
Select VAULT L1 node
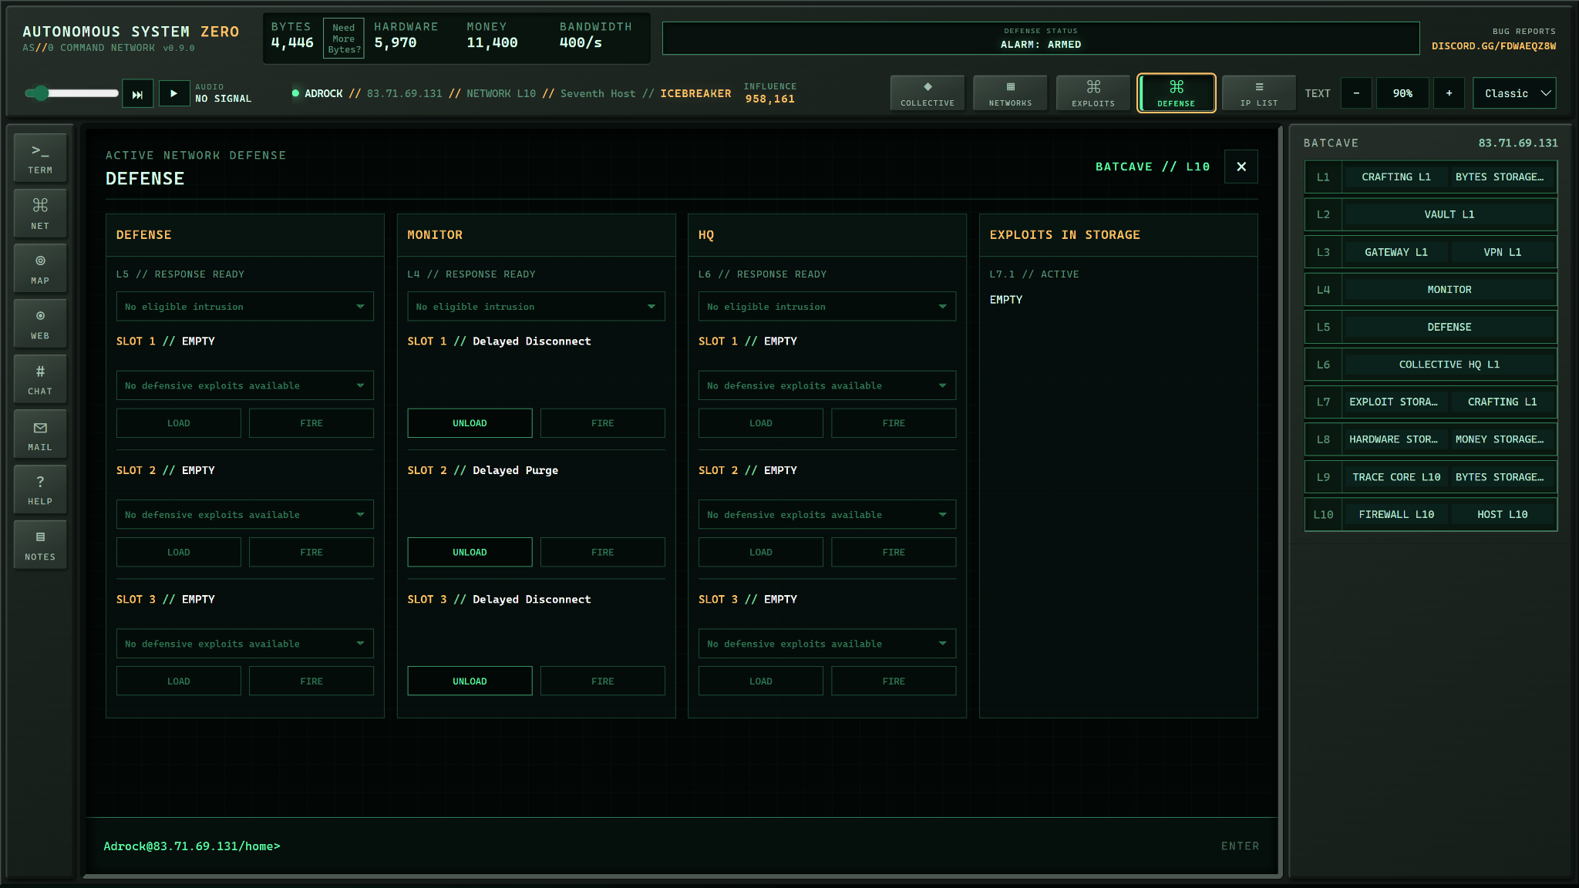(x=1449, y=214)
